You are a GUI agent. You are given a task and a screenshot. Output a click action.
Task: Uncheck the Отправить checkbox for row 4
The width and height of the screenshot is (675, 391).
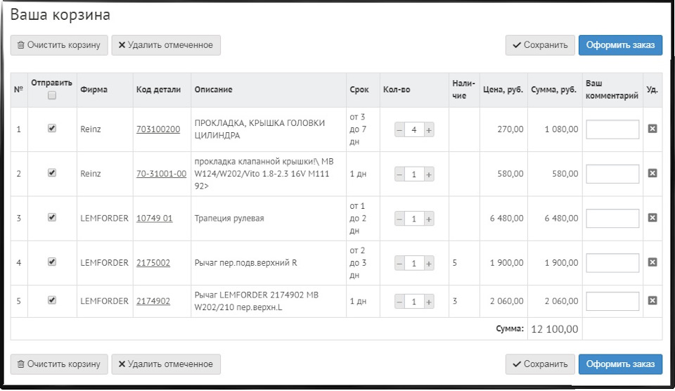(52, 262)
